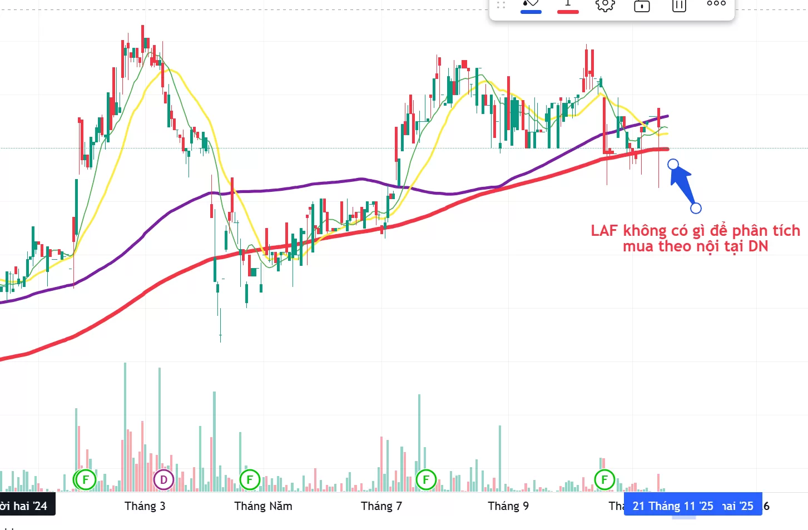
Task: Expand the three-dot more options menu
Action: pos(716,4)
